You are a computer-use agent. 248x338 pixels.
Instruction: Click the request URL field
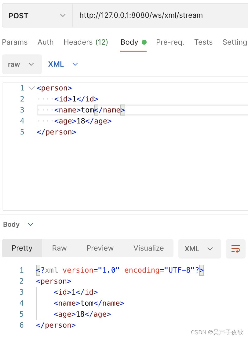tap(160, 16)
